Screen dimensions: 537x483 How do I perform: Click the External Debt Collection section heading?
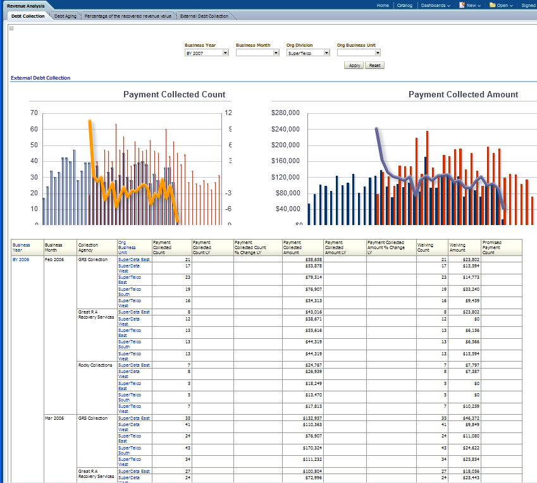[x=40, y=78]
